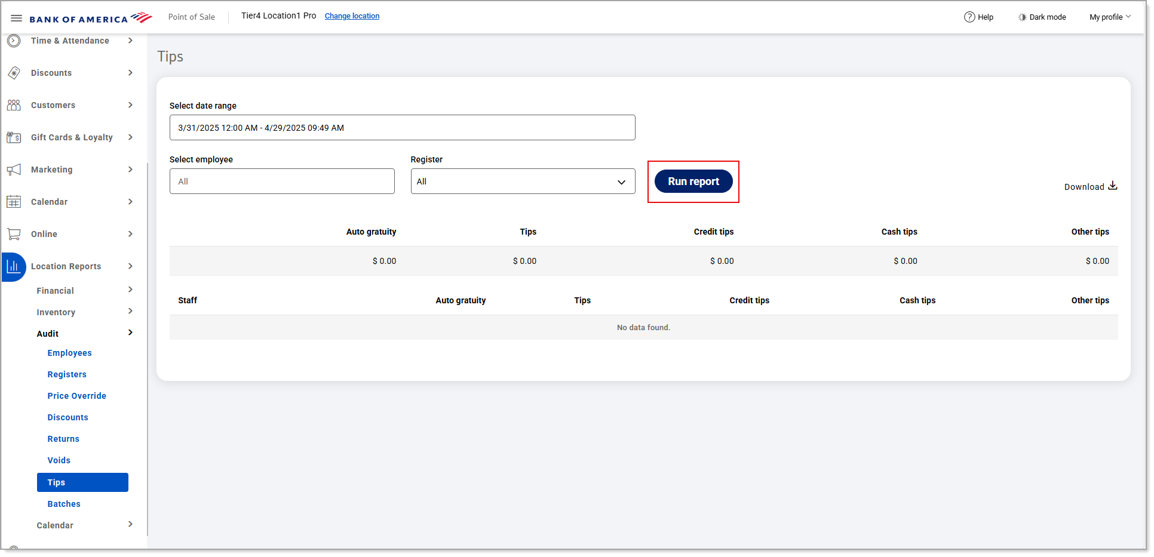The height and width of the screenshot is (557, 1154).
Task: Click the No data found message
Action: click(x=643, y=327)
